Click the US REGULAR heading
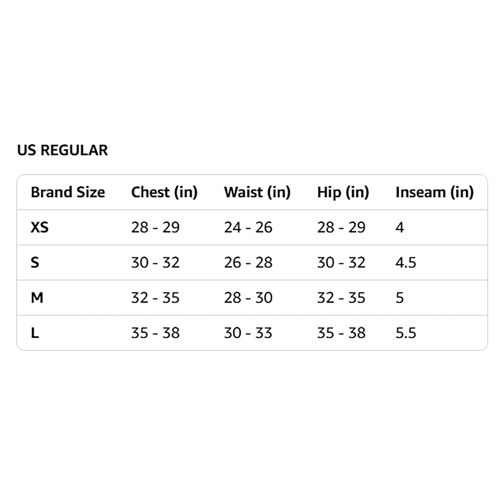 [62, 150]
